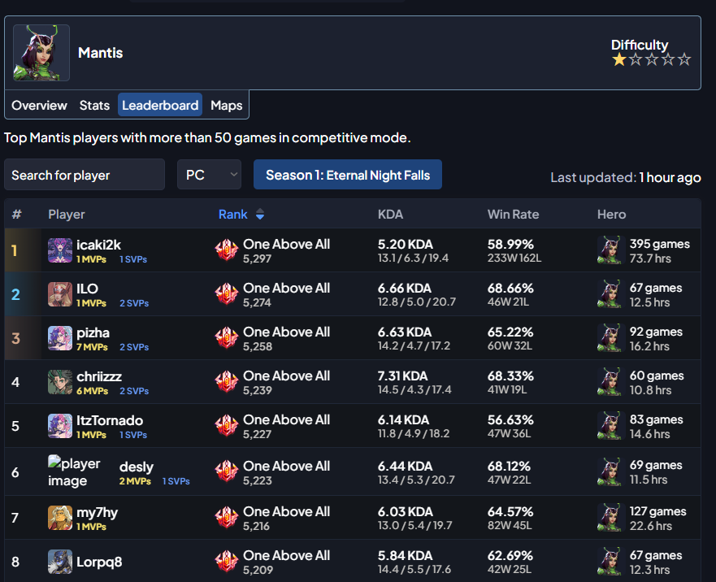Click the Last updated 1 hour ago text

coord(626,177)
